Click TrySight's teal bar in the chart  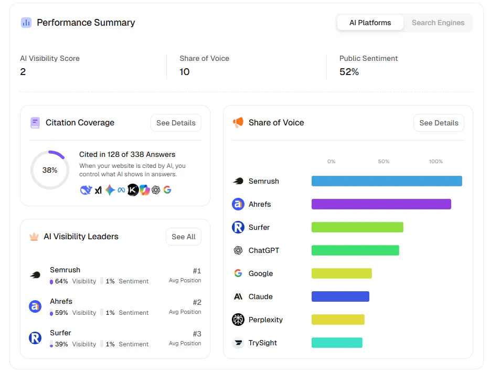tap(337, 343)
